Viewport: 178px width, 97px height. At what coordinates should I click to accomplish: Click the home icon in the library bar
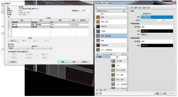[97, 54]
